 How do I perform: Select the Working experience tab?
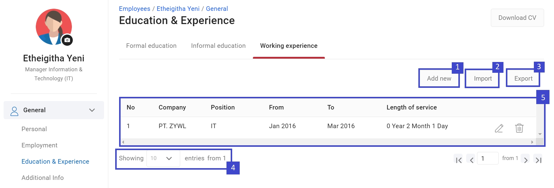[289, 46]
